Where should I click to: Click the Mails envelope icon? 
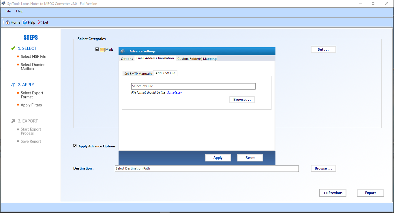point(102,50)
